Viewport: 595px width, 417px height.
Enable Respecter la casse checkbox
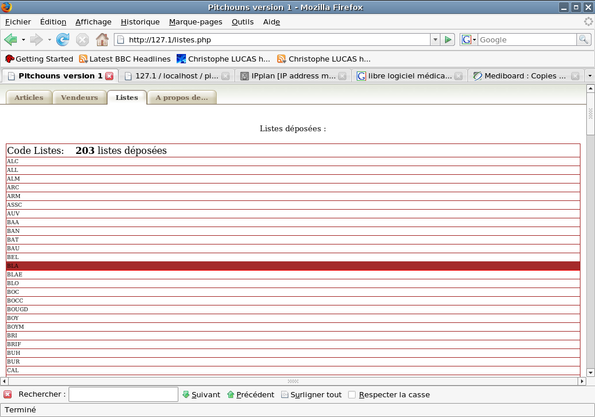[352, 395]
